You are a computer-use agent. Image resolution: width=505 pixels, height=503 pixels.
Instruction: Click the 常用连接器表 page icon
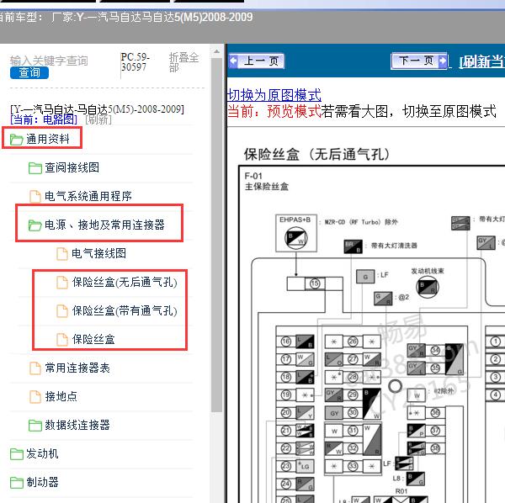click(35, 368)
